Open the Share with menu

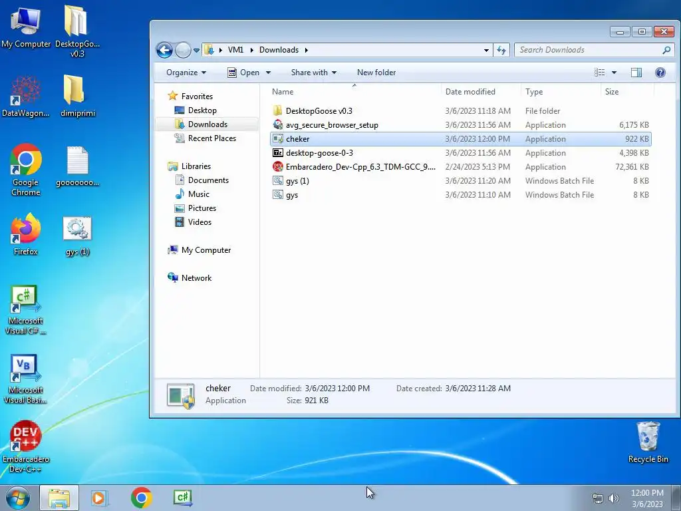314,73
